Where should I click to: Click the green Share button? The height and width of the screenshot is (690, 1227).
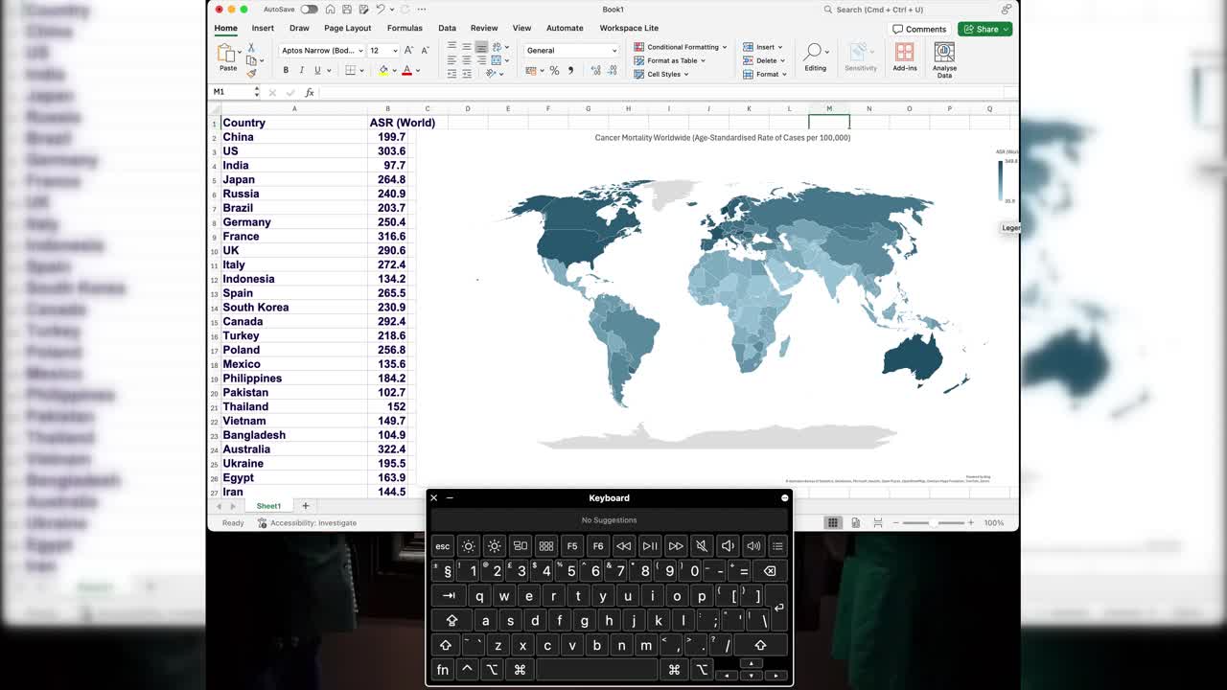[x=984, y=29]
